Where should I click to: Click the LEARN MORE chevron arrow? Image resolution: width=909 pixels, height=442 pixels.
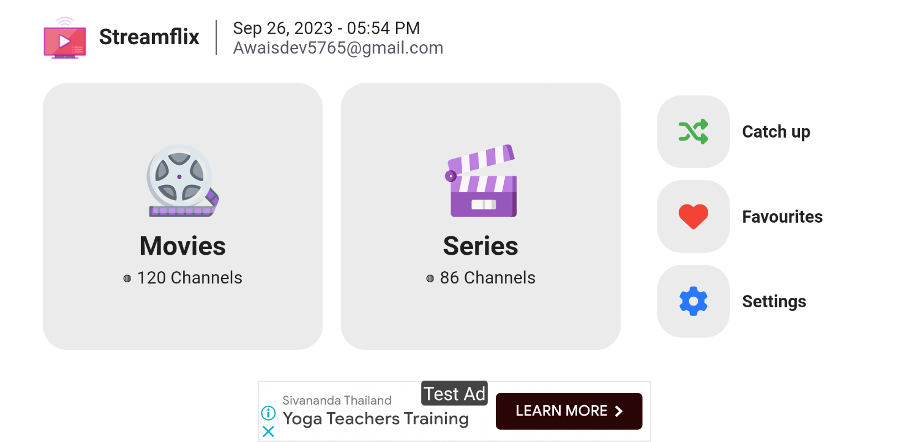point(619,411)
